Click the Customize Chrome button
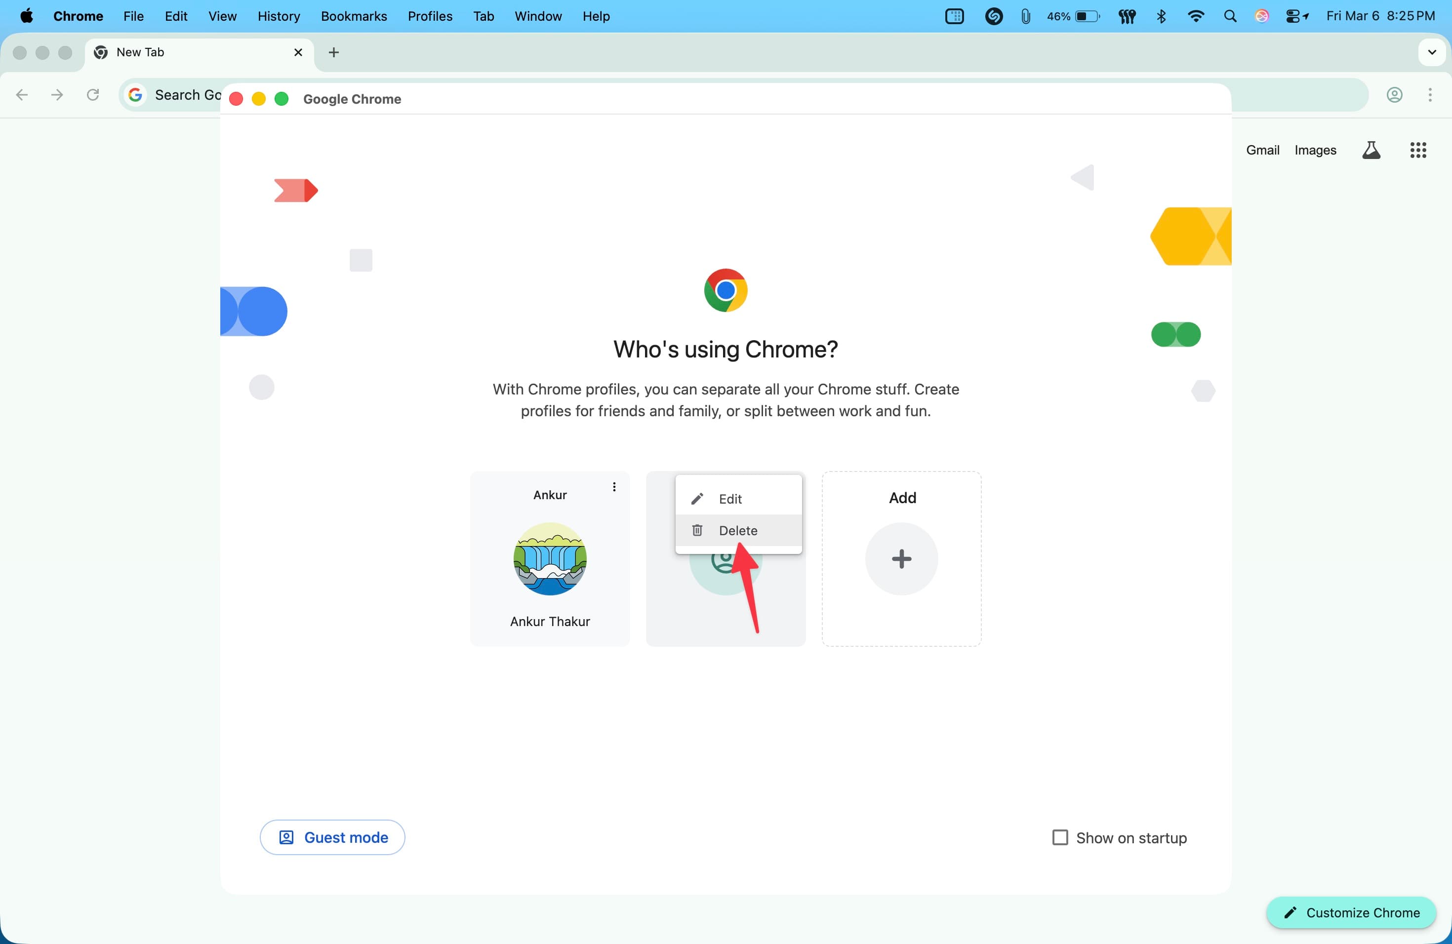The image size is (1452, 944). click(1351, 912)
